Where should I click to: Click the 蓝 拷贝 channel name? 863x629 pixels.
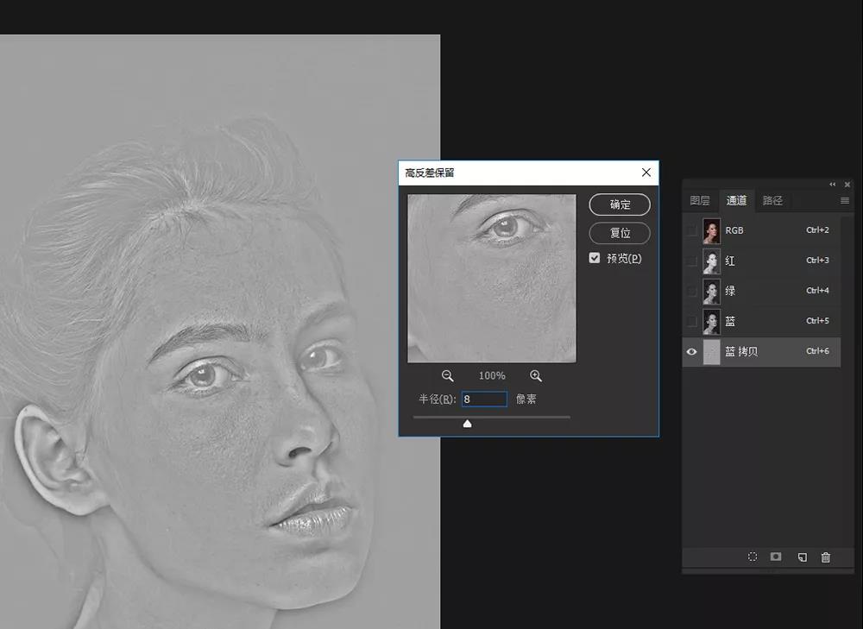(x=741, y=352)
